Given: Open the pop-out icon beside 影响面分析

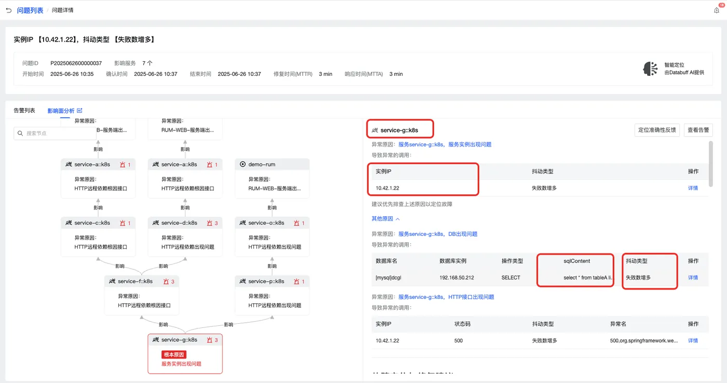Looking at the screenshot, I should click(79, 111).
